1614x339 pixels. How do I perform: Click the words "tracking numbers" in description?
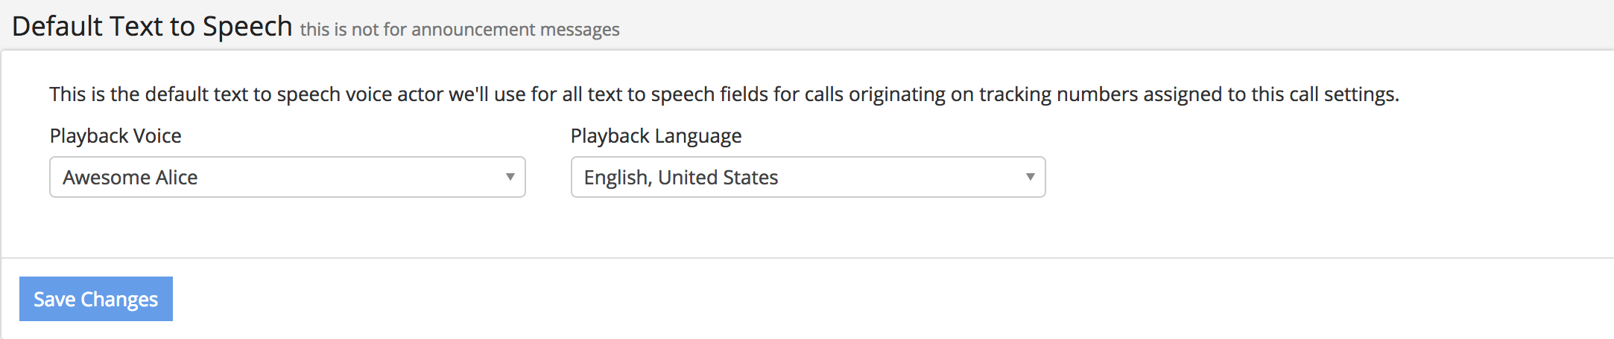click(1058, 94)
